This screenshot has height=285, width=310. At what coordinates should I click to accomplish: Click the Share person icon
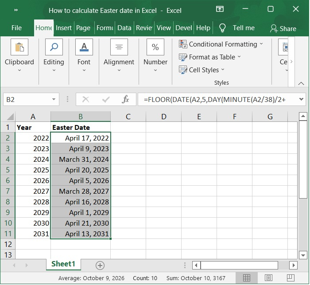(x=274, y=28)
